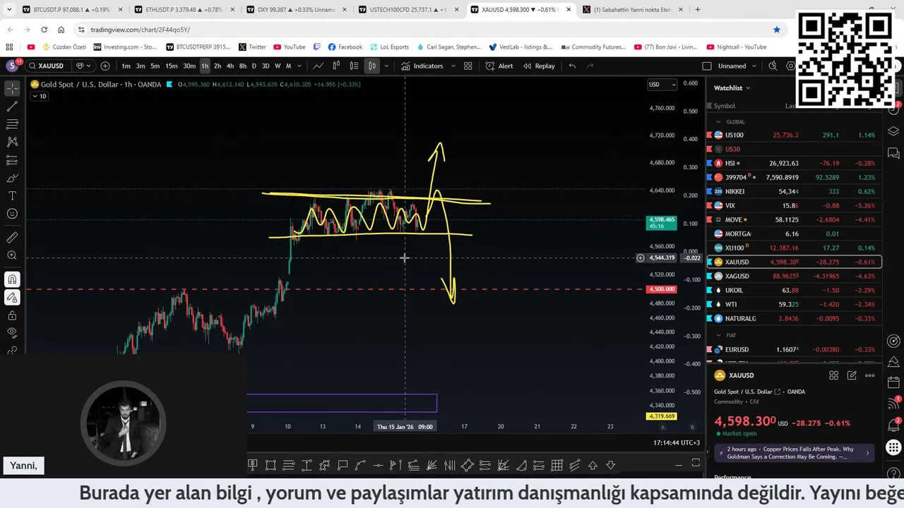The height and width of the screenshot is (508, 904).
Task: Select the rectangle tool in favorites bar
Action: click(x=270, y=465)
